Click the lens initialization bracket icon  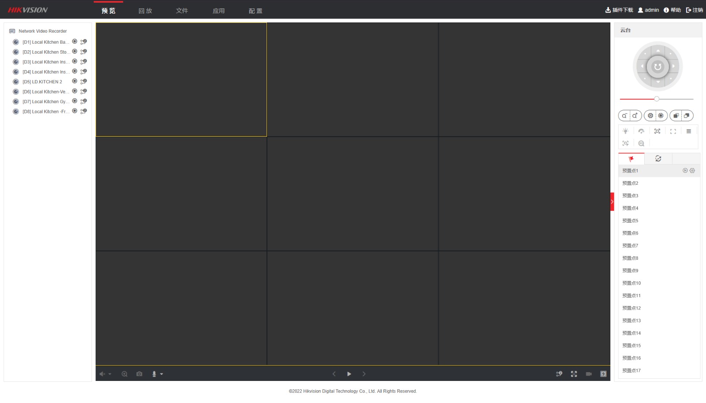pyautogui.click(x=673, y=131)
